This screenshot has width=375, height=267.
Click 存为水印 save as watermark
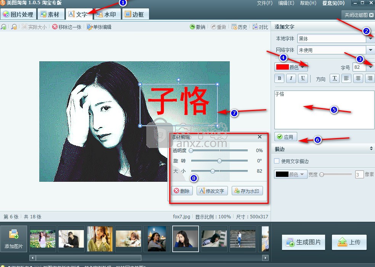[247, 191]
